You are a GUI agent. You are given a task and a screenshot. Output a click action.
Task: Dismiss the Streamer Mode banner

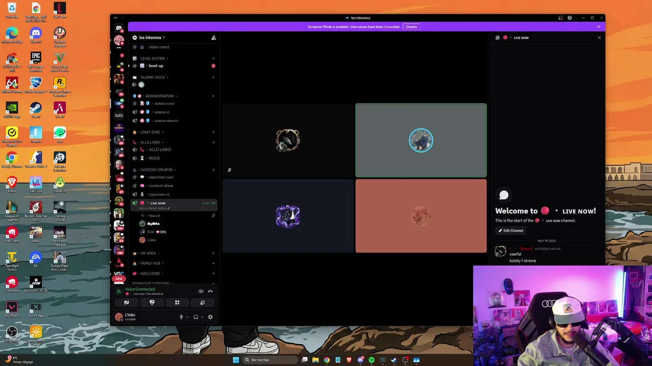point(599,27)
